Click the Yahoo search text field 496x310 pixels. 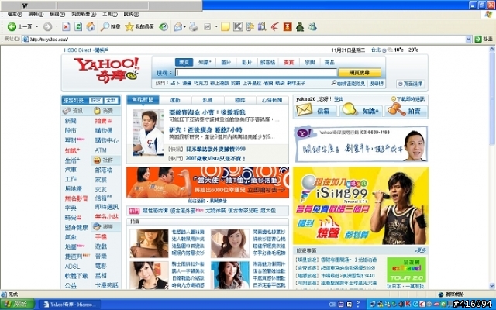click(257, 72)
